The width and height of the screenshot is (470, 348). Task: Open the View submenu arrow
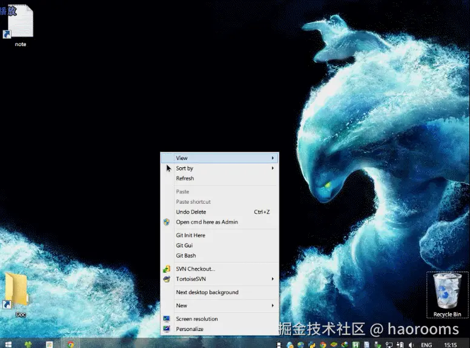point(273,158)
